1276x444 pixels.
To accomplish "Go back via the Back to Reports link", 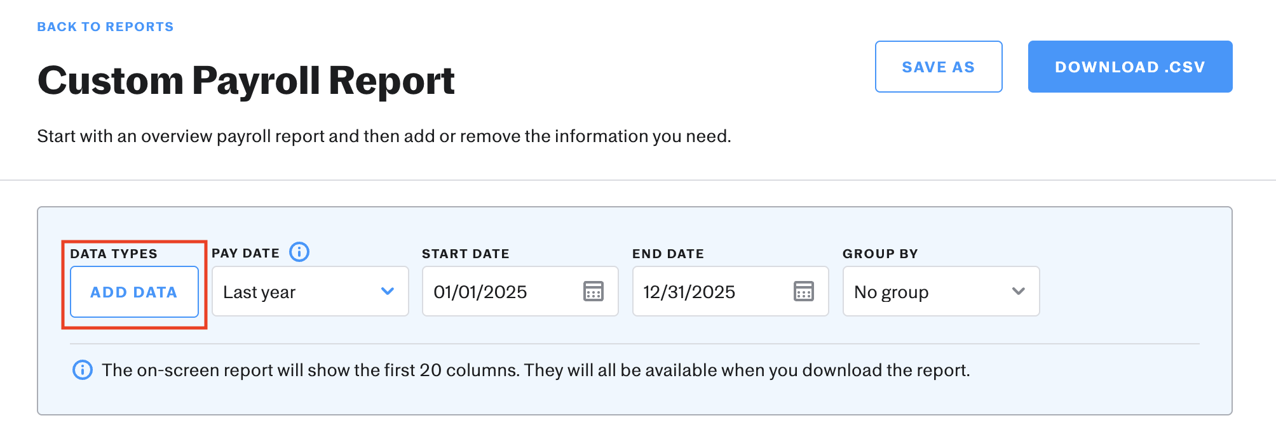I will (105, 27).
